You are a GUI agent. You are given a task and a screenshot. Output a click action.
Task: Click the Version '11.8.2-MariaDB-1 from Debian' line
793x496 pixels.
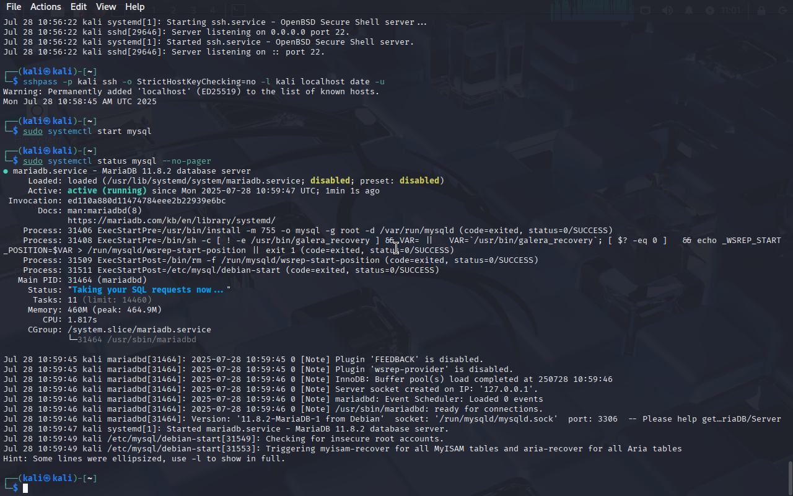coord(392,419)
